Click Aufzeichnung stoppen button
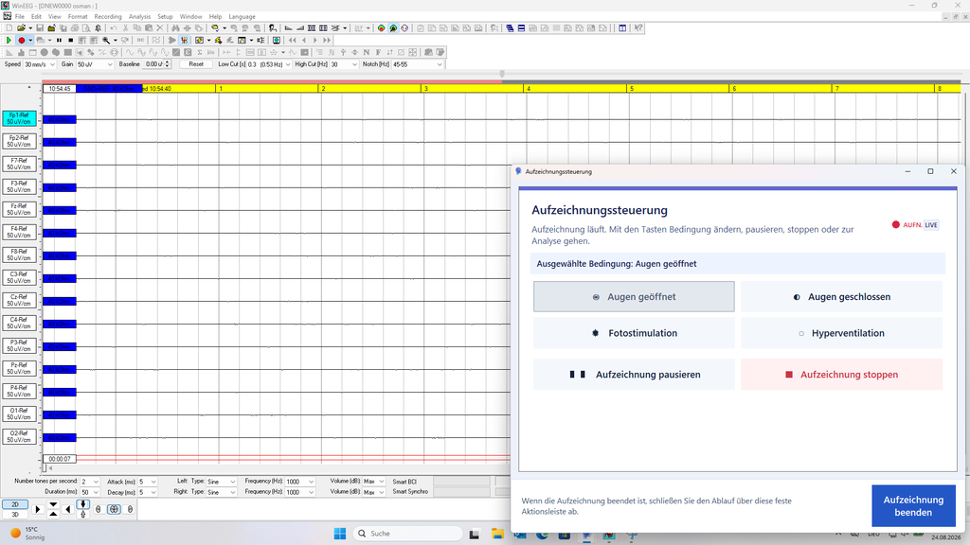This screenshot has width=970, height=545. [x=842, y=375]
